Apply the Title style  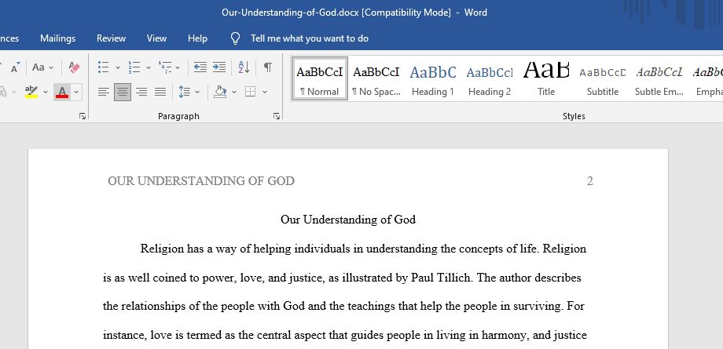pyautogui.click(x=546, y=78)
